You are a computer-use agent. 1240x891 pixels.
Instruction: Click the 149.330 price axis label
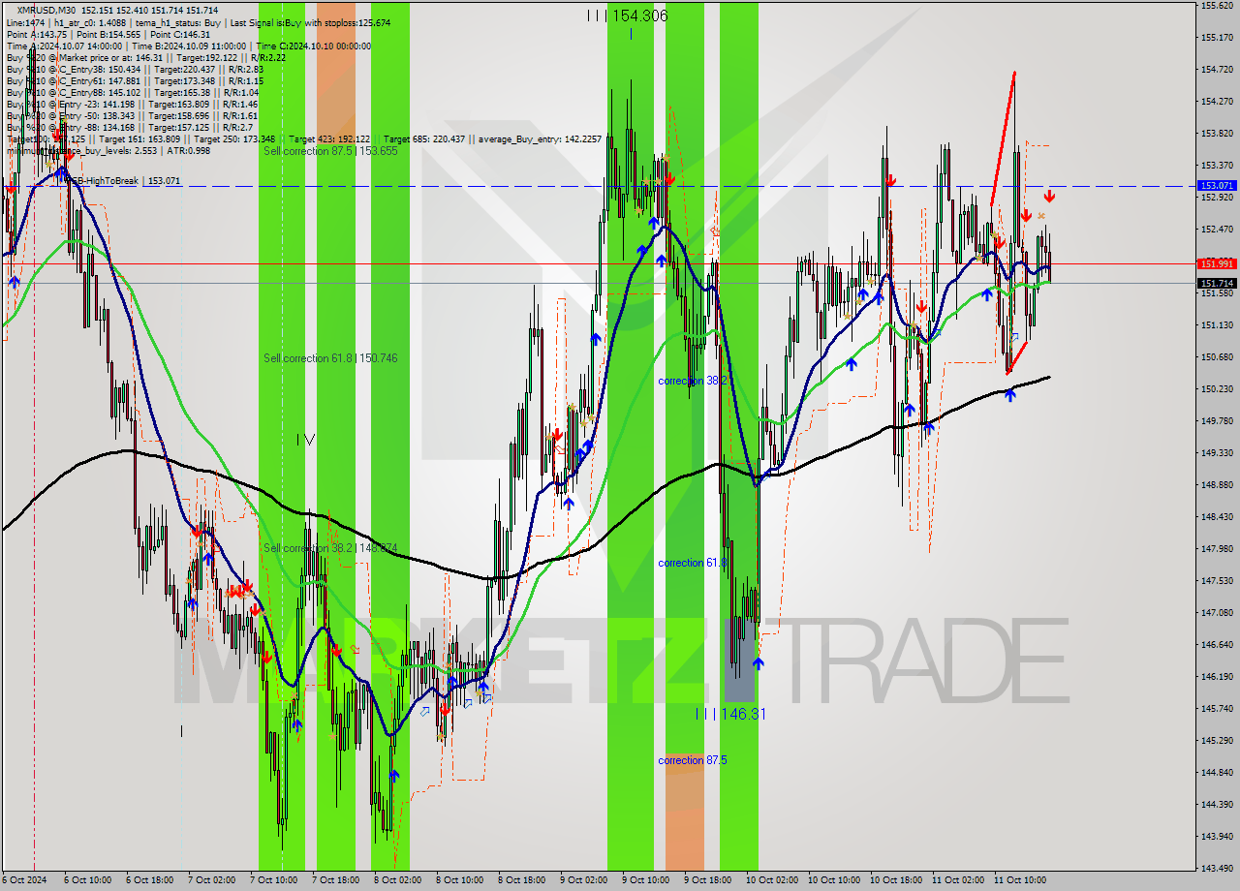1218,453
